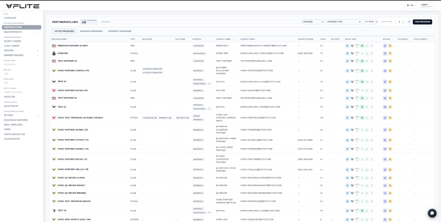Click green store icon in Test 18 row
441x222 pixels.
(x=362, y=211)
